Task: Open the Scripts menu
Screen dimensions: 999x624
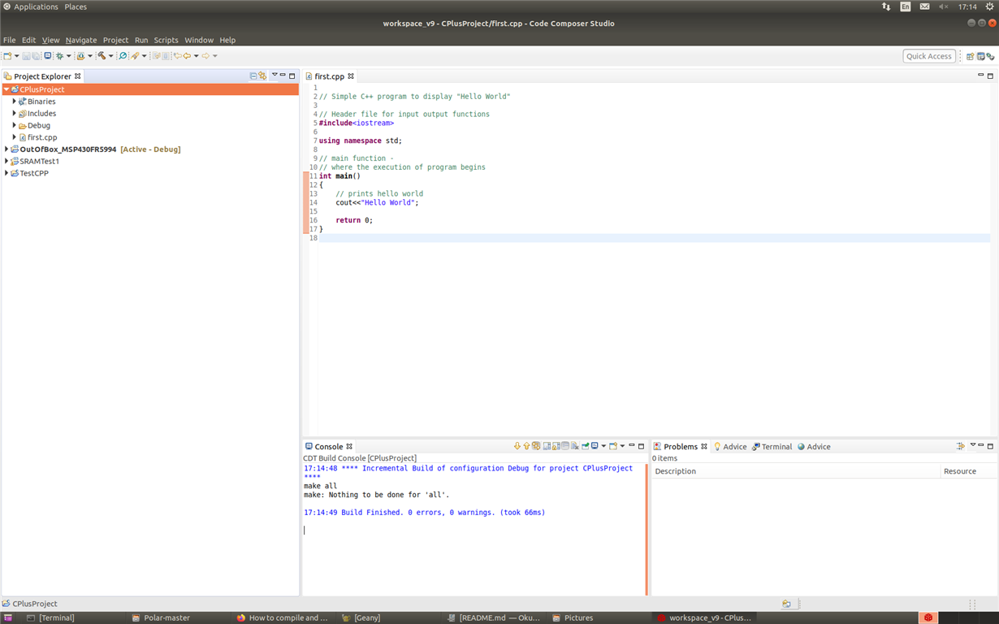Action: pos(166,40)
